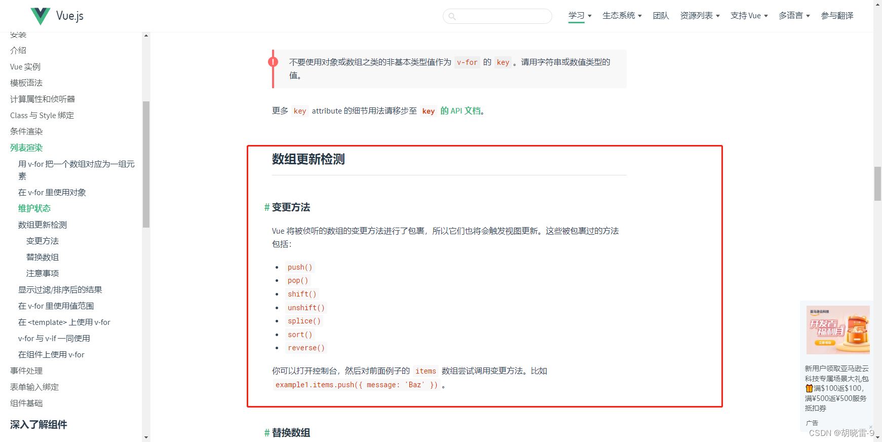
Task: Open the 多语言 language menu
Action: point(794,16)
